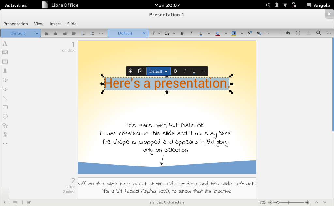Click the Undo arrow in main toolbar
334x206 pixels.
tap(288, 33)
